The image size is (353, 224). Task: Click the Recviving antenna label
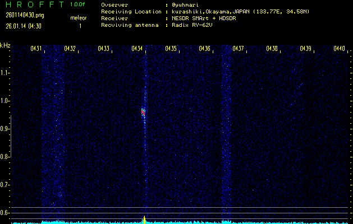tap(130, 25)
